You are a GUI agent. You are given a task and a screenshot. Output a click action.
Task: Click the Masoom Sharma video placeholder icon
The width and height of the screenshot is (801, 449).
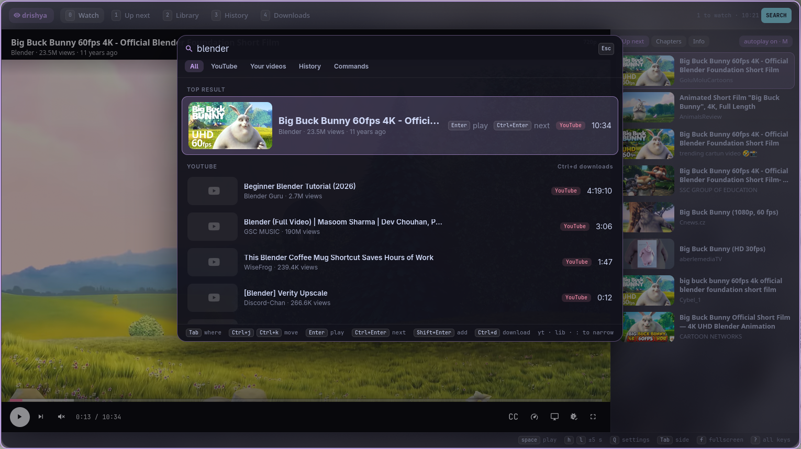(x=214, y=227)
